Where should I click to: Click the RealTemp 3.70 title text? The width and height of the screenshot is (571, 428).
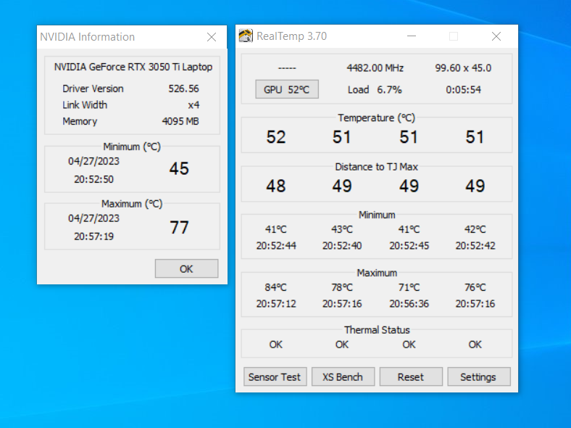292,36
